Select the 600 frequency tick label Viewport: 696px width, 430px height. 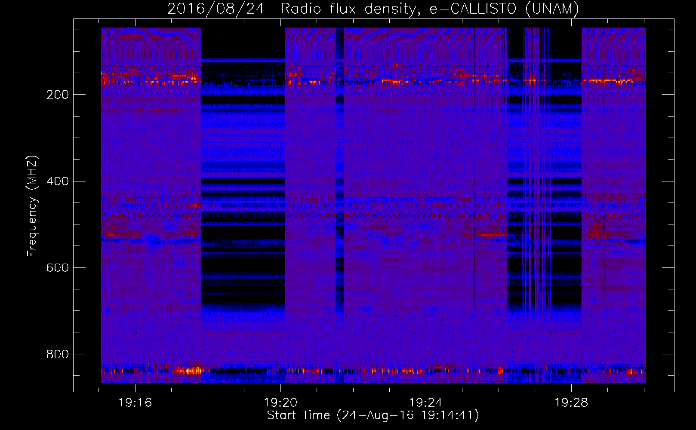click(58, 268)
